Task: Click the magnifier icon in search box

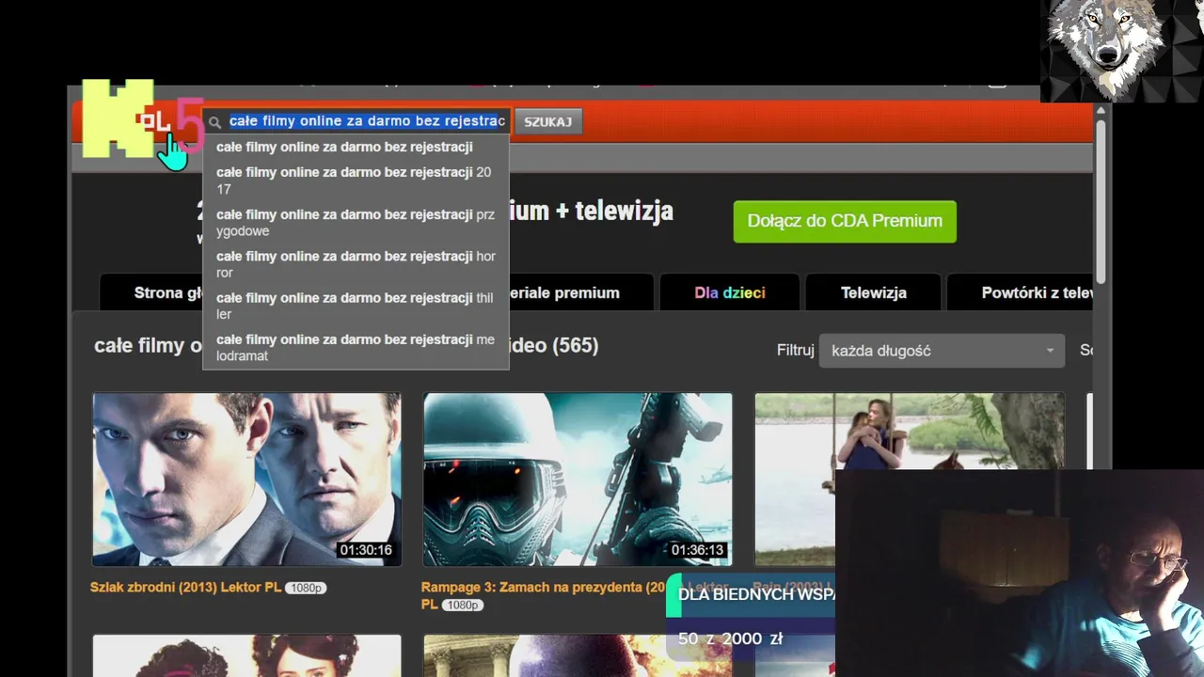Action: click(x=214, y=122)
